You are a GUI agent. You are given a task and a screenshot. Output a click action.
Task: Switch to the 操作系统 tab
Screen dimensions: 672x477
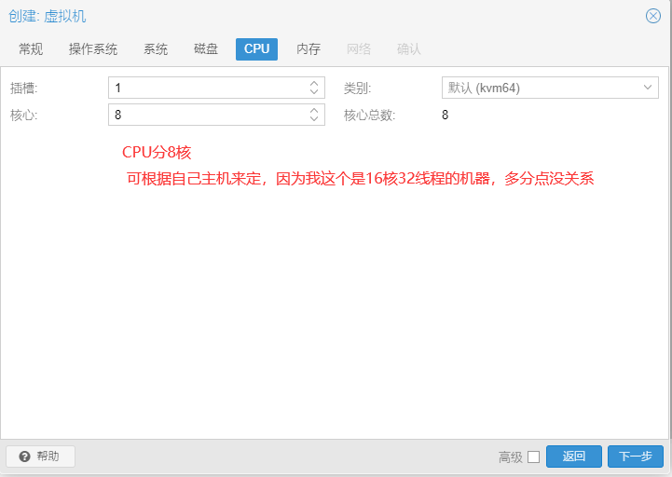tap(93, 49)
